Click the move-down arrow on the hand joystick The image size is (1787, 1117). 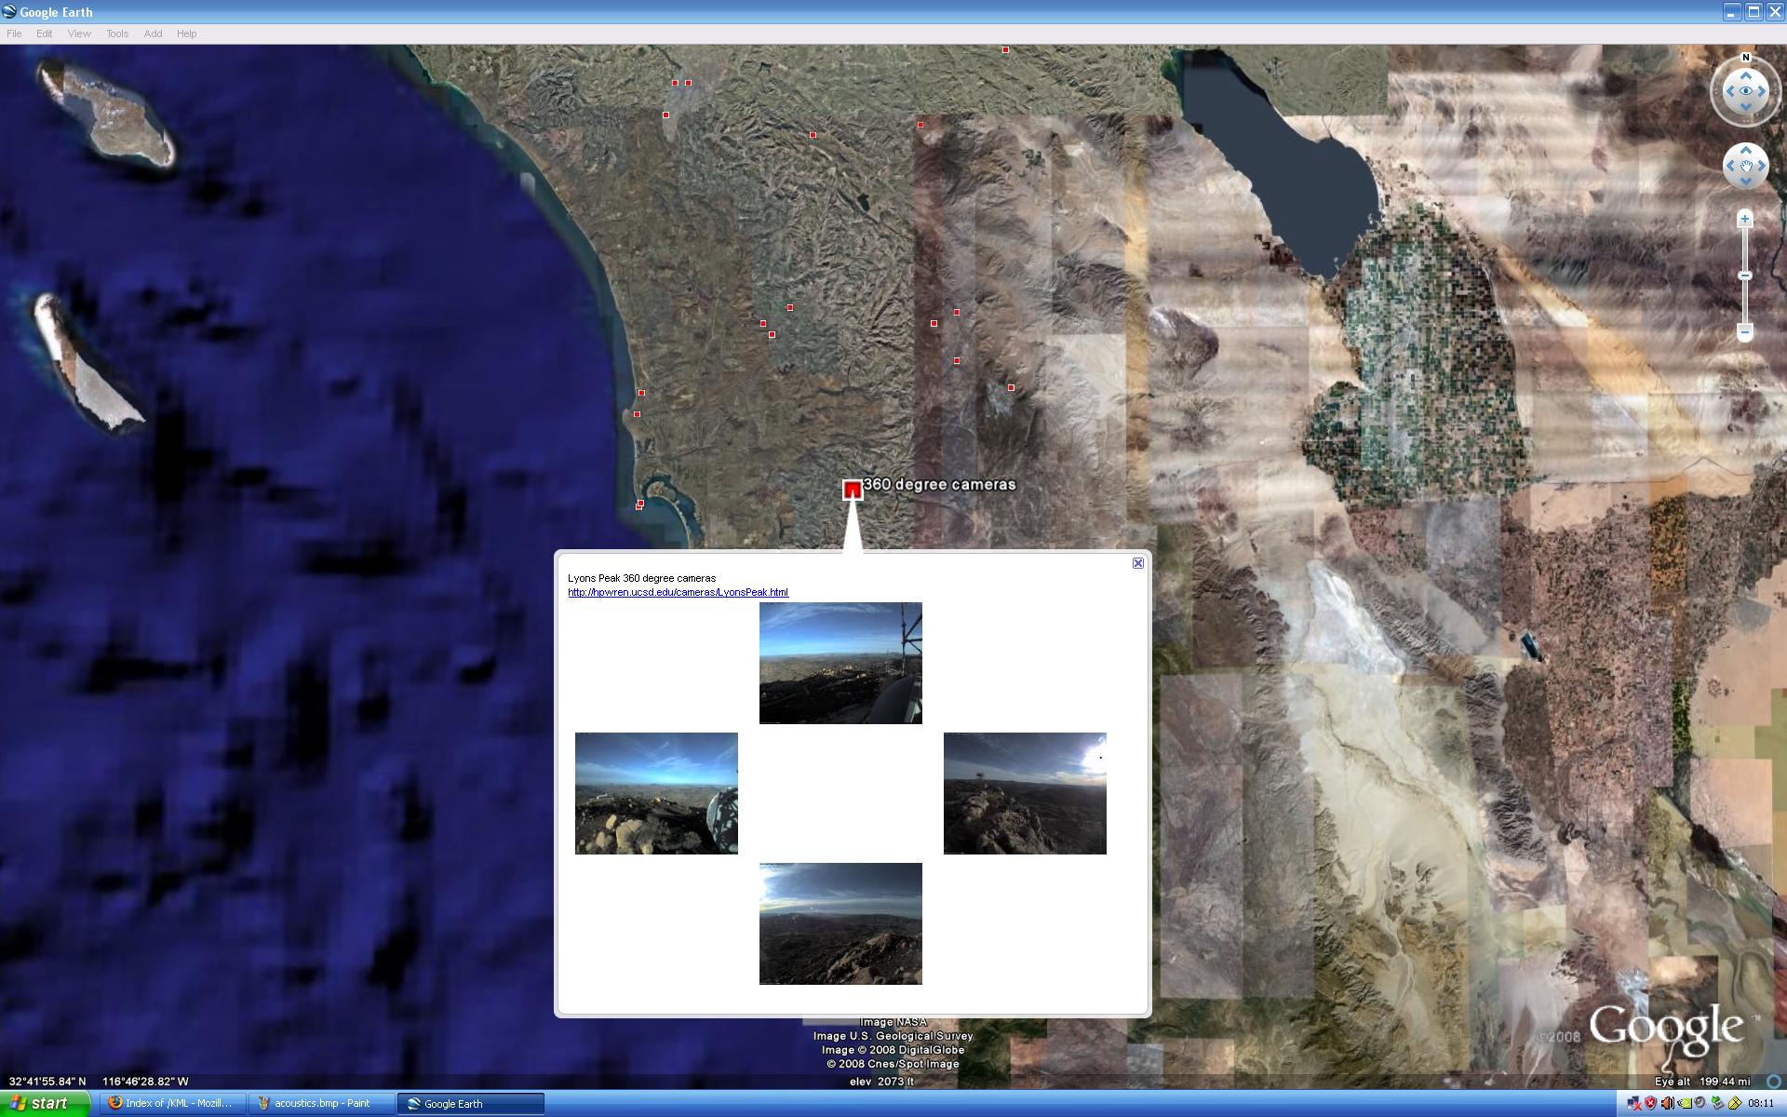click(x=1745, y=182)
